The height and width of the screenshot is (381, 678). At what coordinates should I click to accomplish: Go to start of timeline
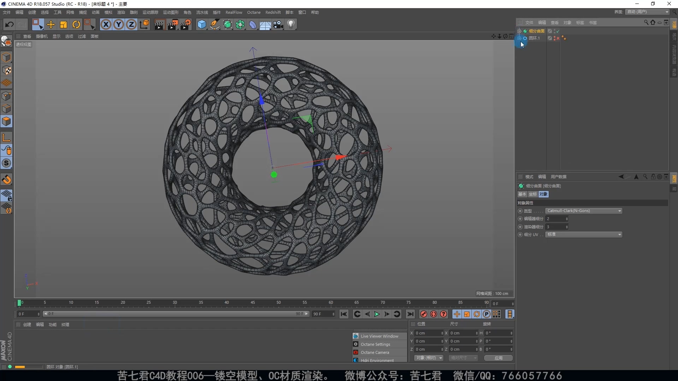pos(344,314)
